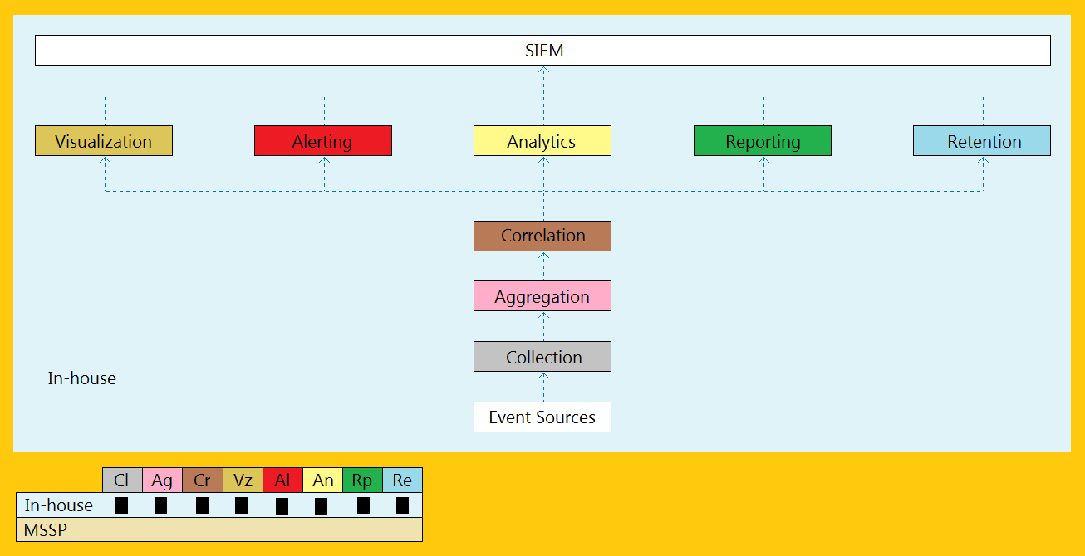The height and width of the screenshot is (556, 1085).
Task: Select the green Reporting block
Action: pyautogui.click(x=763, y=141)
